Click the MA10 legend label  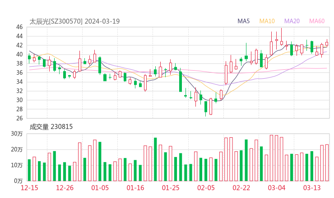tap(267, 21)
